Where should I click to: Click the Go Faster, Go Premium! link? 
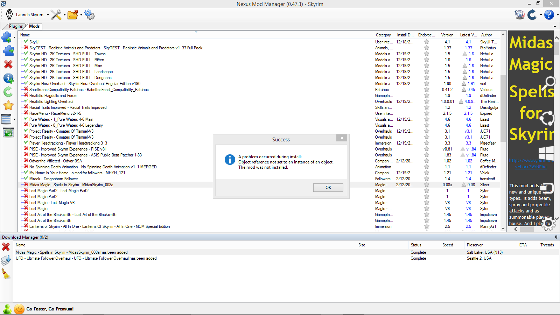tap(50, 309)
